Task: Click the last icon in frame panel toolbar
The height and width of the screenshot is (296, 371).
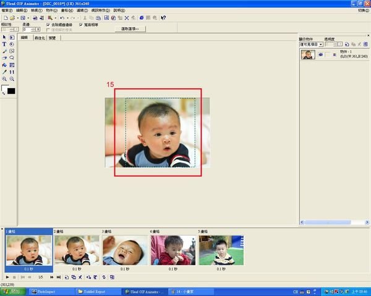Action: point(112,277)
